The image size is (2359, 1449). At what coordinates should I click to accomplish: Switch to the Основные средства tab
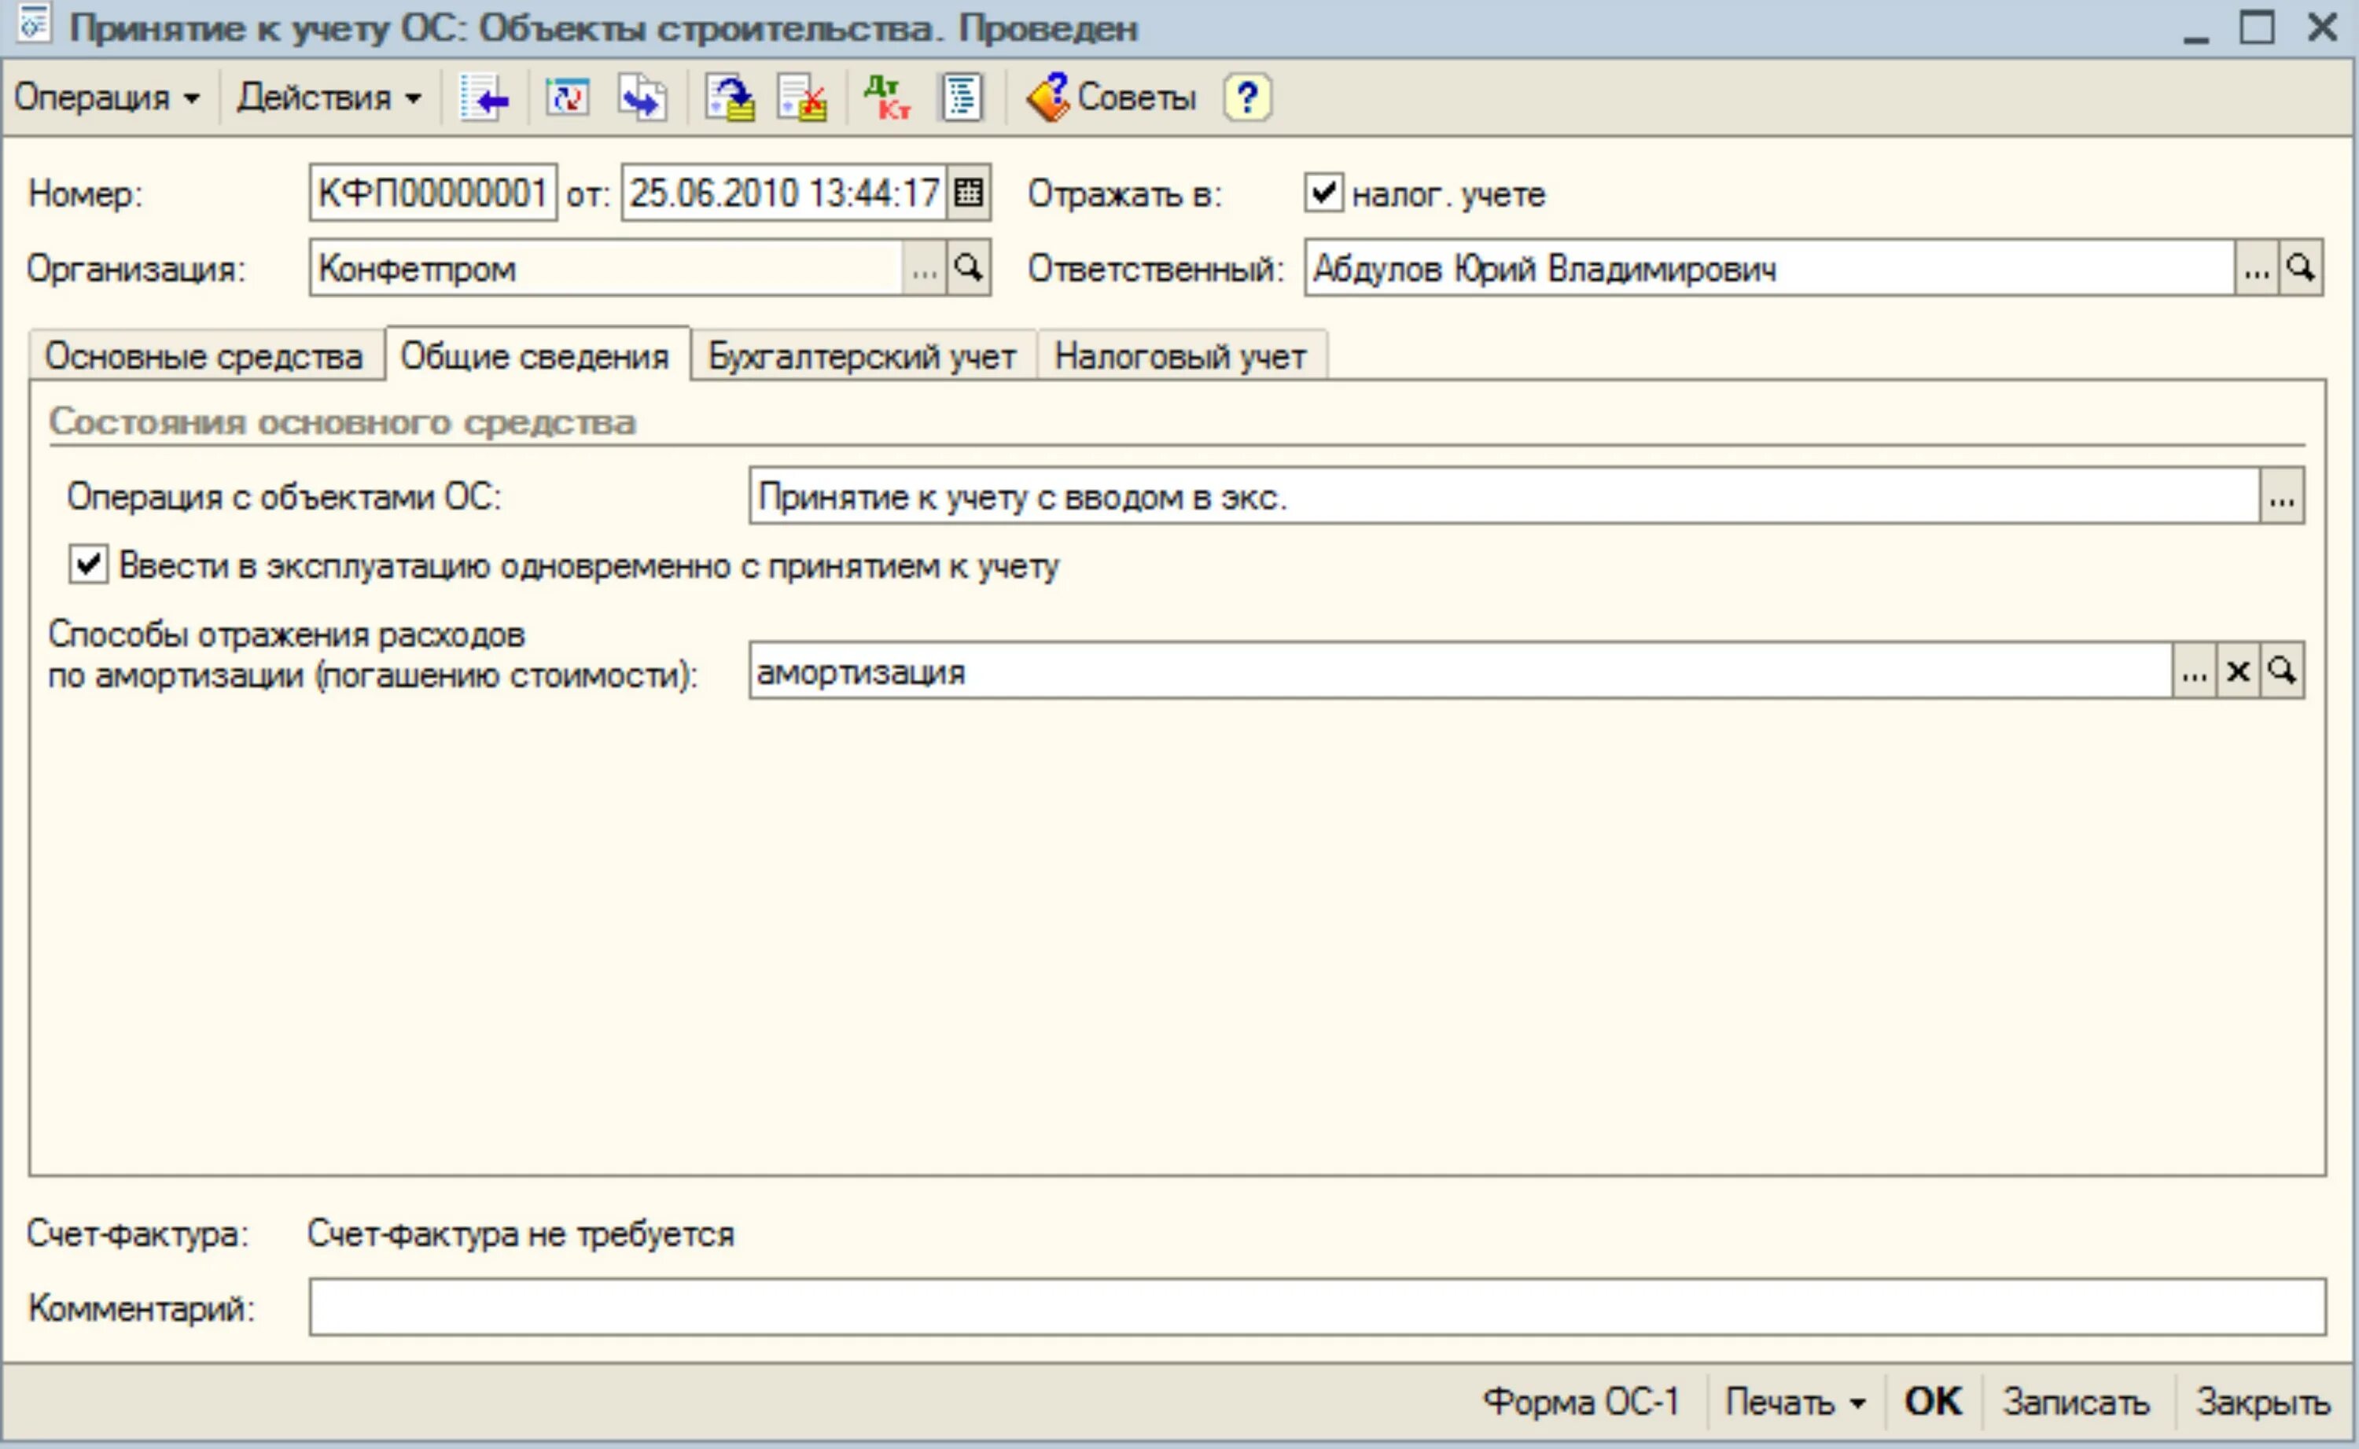click(204, 356)
